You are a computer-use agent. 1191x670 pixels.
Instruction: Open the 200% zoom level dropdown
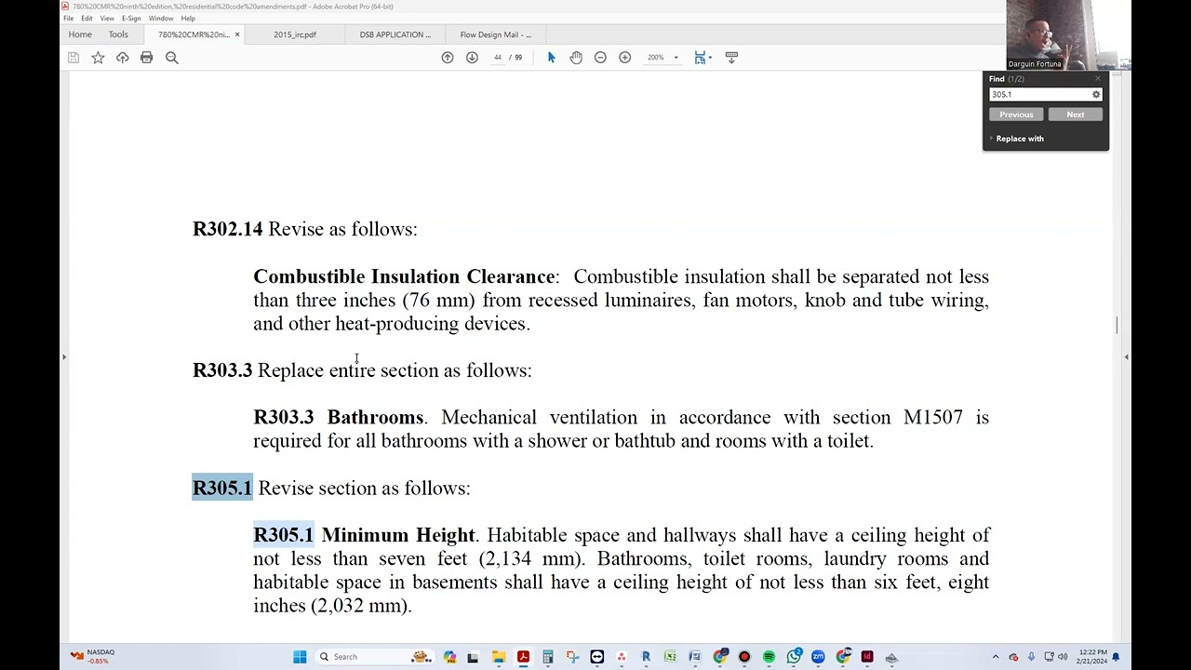662,58
